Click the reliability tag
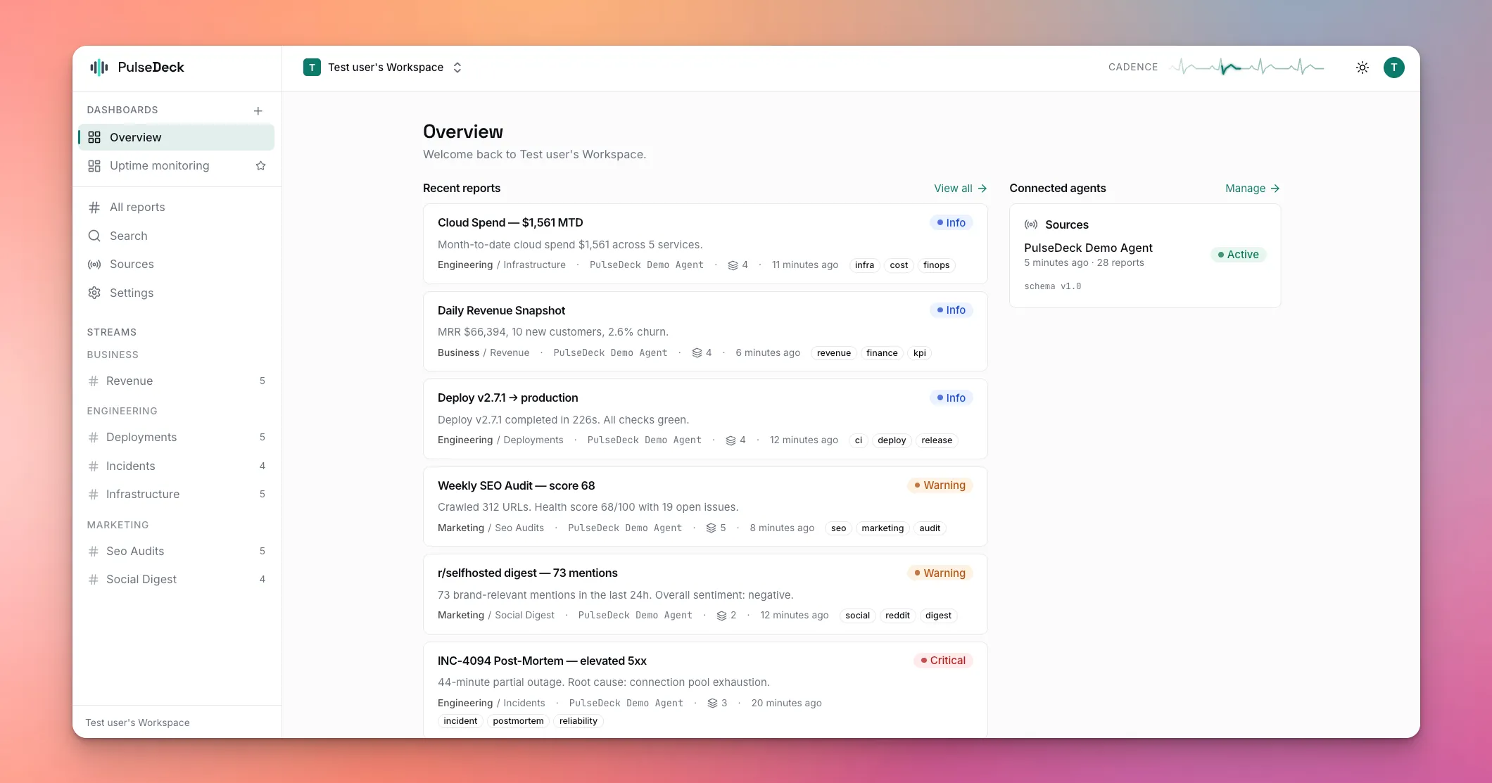 point(578,721)
